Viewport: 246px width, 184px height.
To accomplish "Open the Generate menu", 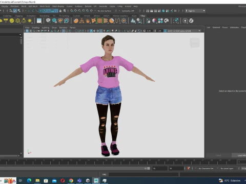I will (103, 6).
